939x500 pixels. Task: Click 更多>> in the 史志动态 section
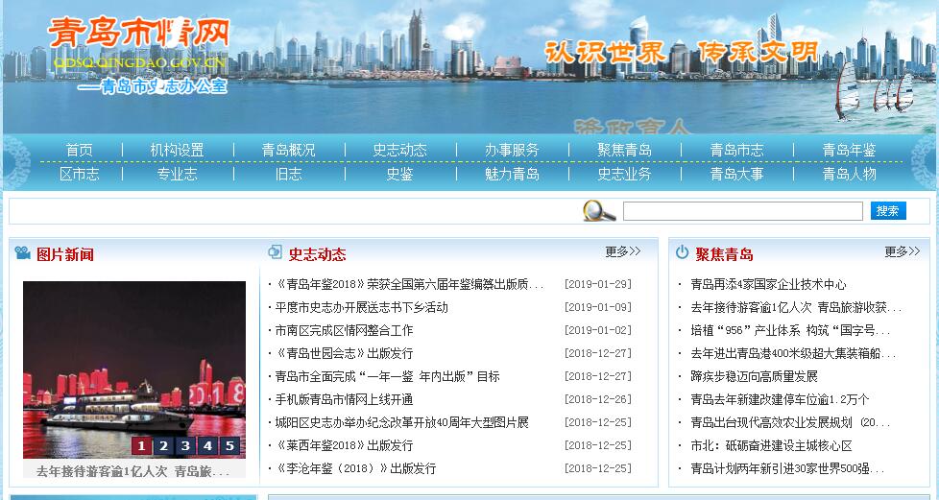(623, 251)
